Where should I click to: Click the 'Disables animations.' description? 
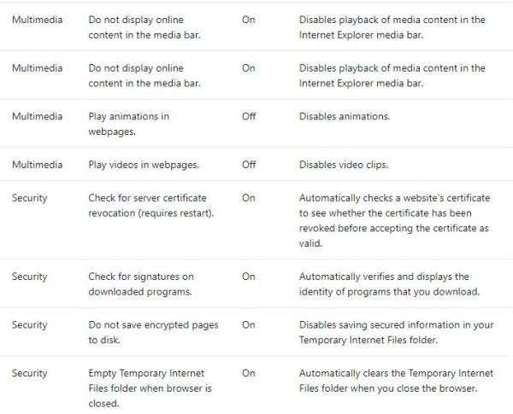345,116
